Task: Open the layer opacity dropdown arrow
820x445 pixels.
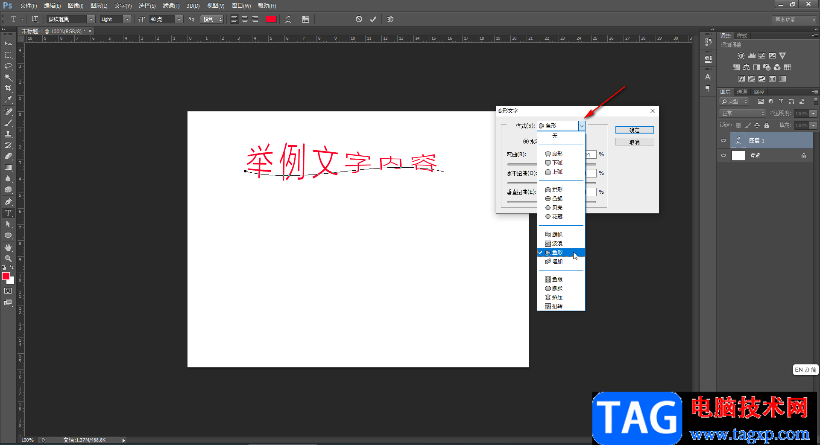Action: tap(814, 113)
